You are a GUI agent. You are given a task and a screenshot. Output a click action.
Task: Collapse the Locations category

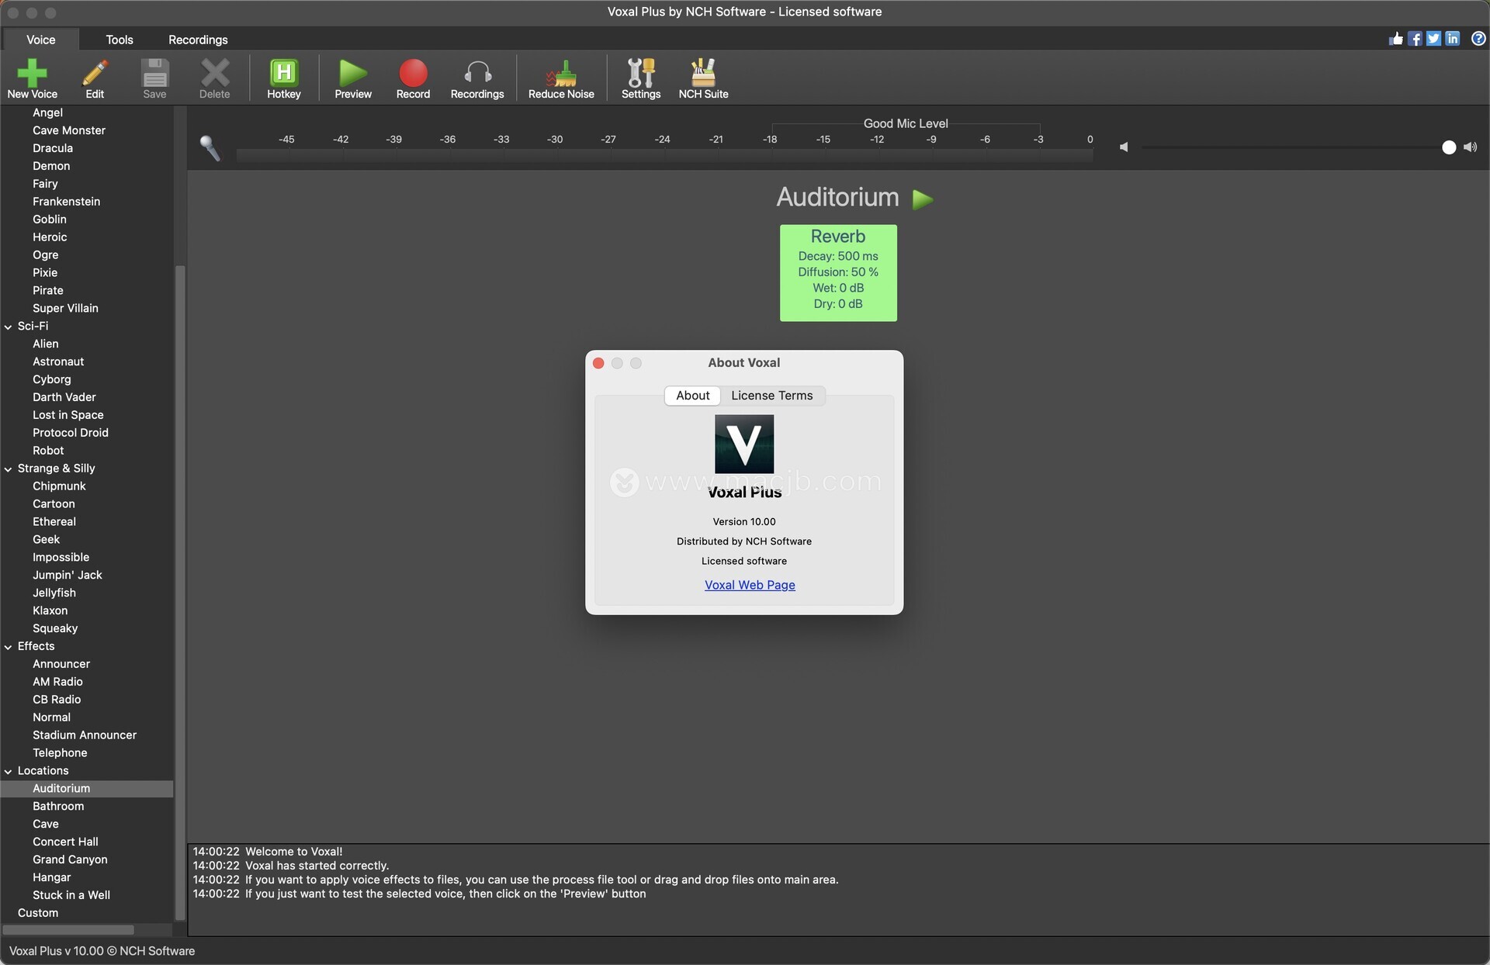coord(9,772)
